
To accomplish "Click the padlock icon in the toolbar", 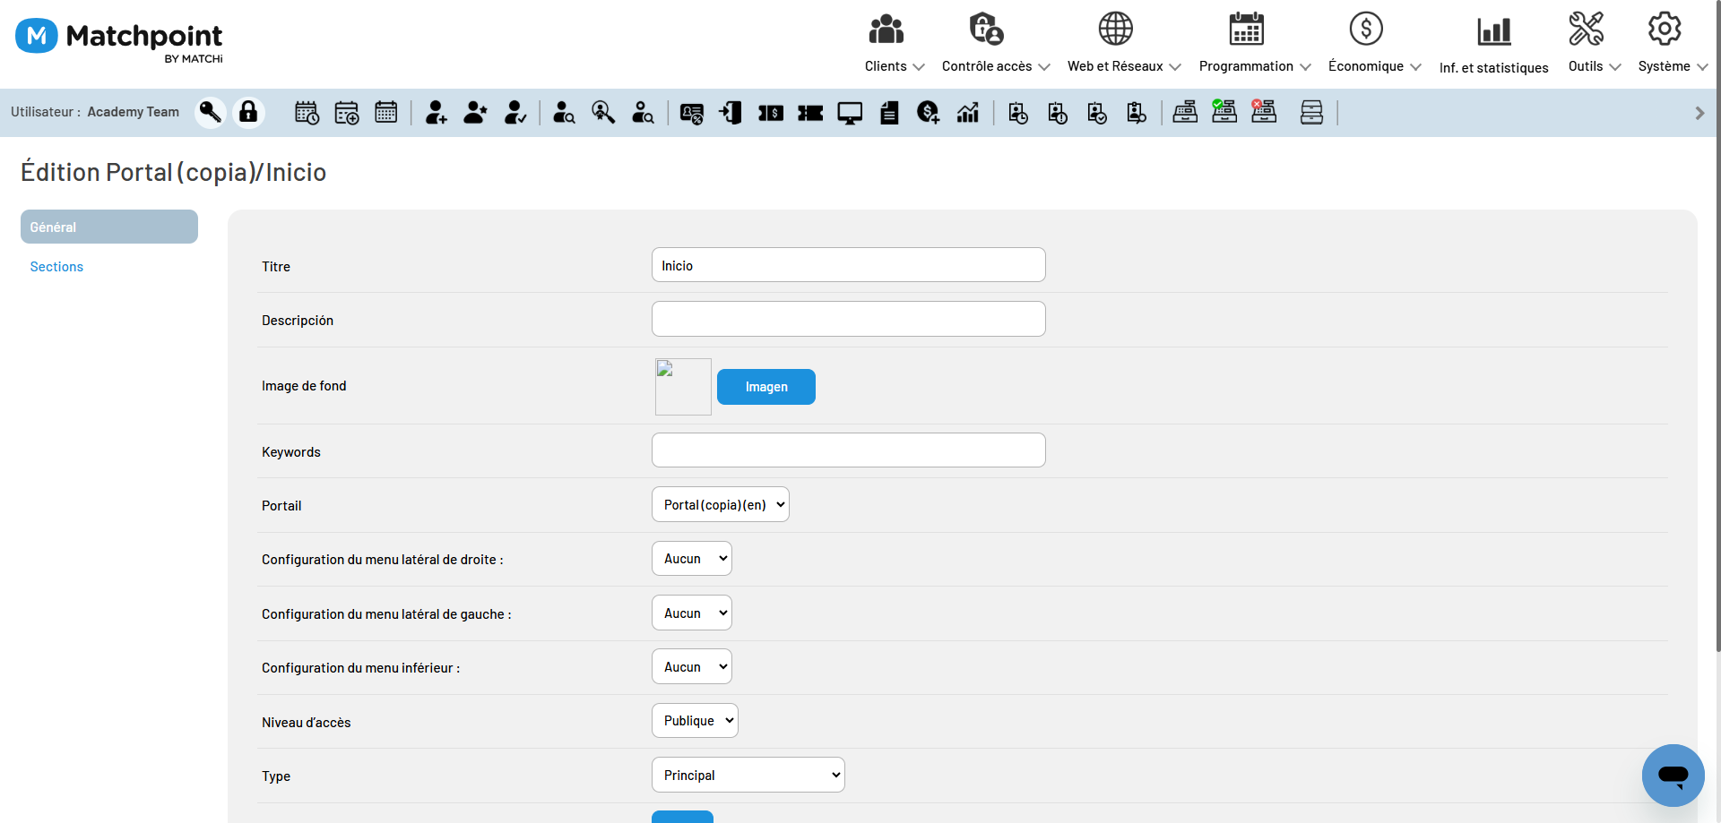I will (x=248, y=112).
